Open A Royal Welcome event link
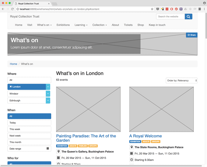Screen dimensions: 207x167 pyautogui.click(x=146, y=136)
